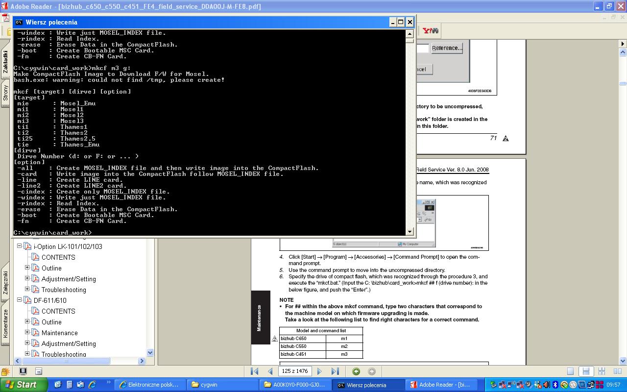Click Show Desktop in quick launch
This screenshot has height=392, width=627.
58,385
